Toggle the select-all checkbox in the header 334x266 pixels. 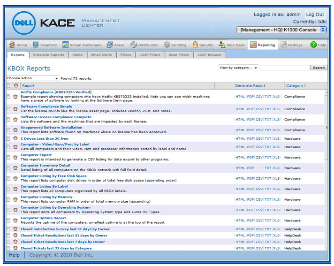pyautogui.click(x=8, y=86)
